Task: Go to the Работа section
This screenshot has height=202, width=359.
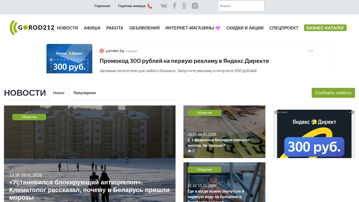Action: point(115,28)
